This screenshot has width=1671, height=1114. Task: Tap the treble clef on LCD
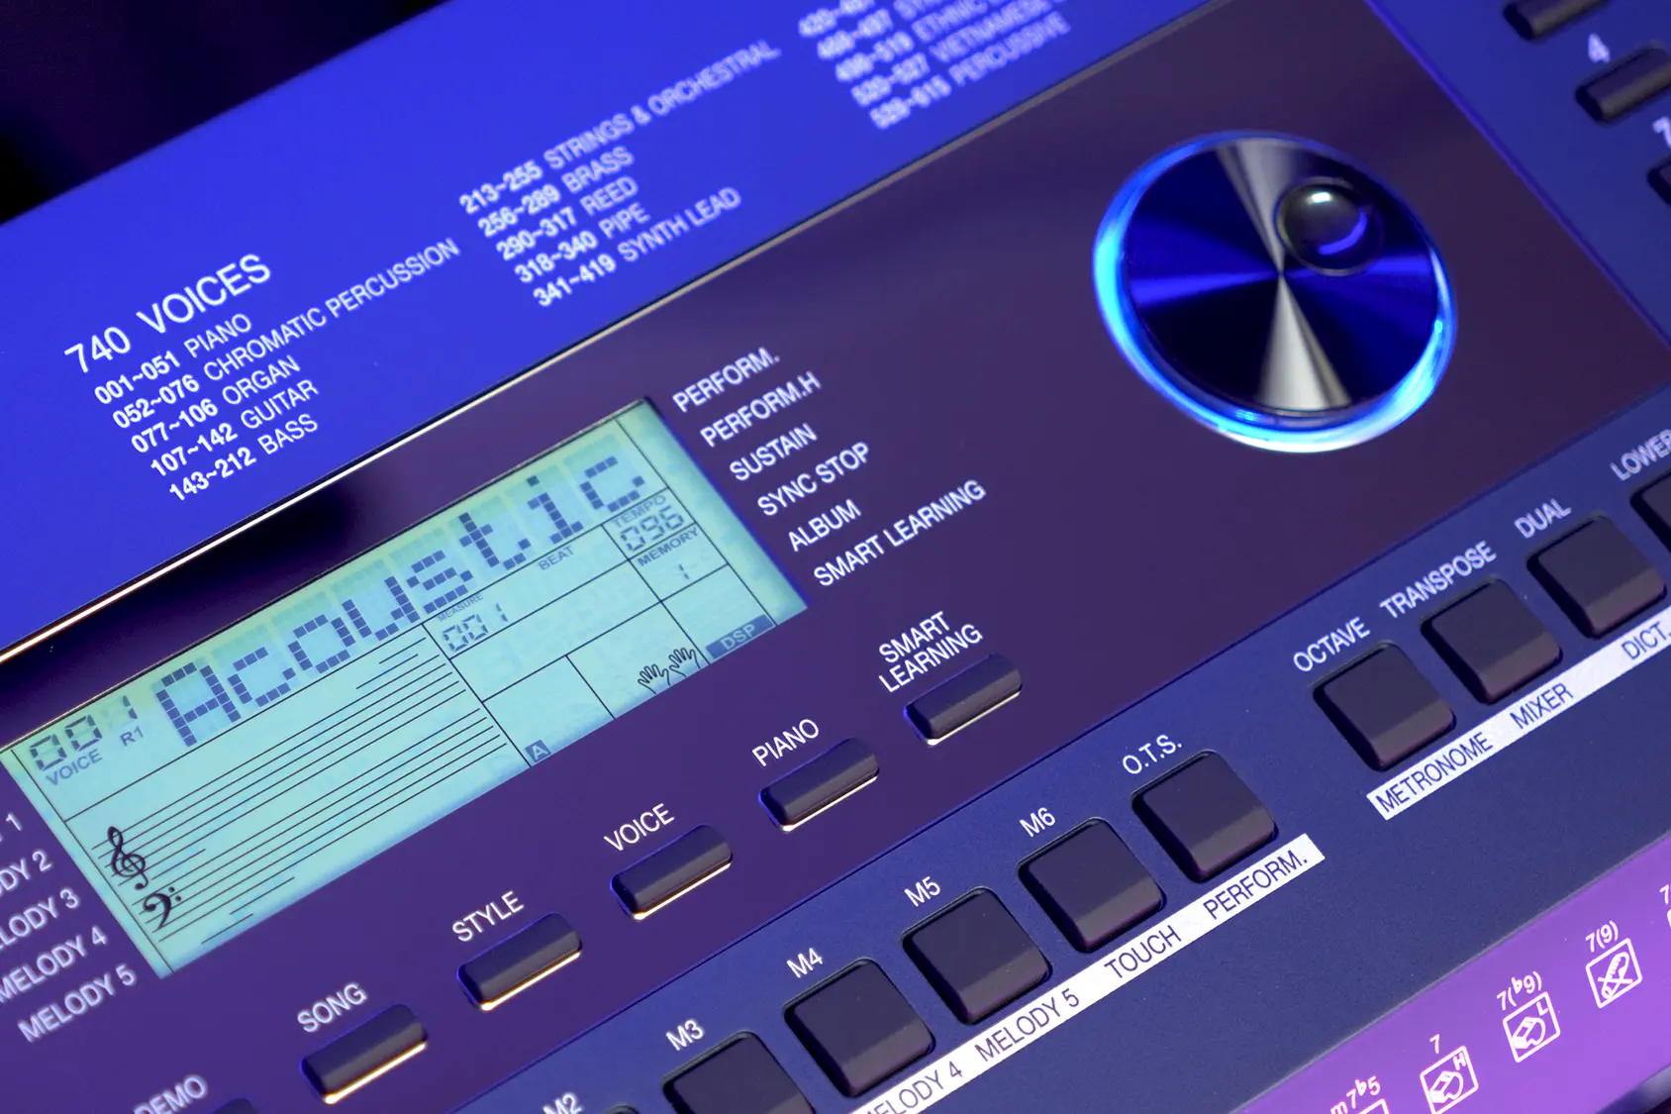pyautogui.click(x=126, y=857)
